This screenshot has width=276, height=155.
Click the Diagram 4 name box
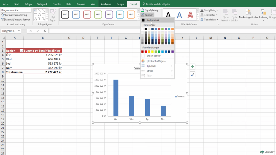[11, 31]
